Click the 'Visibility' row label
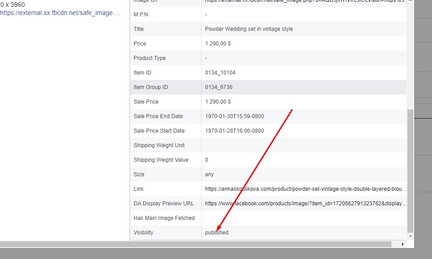Viewport: 432px width, 259px height. (143, 233)
